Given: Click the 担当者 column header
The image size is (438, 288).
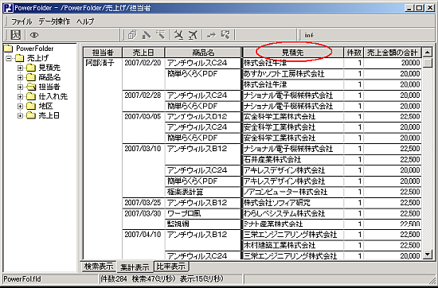Looking at the screenshot, I should [103, 53].
